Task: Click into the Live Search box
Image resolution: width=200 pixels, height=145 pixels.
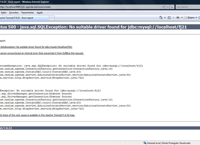Action: click(x=188, y=7)
